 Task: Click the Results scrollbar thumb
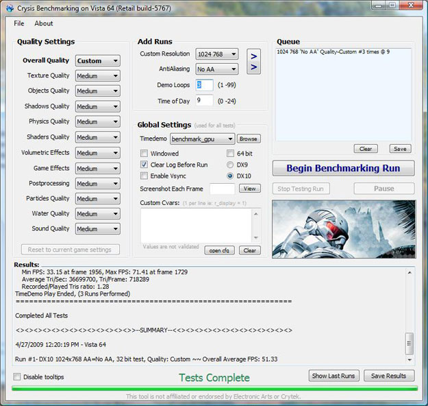(409, 344)
